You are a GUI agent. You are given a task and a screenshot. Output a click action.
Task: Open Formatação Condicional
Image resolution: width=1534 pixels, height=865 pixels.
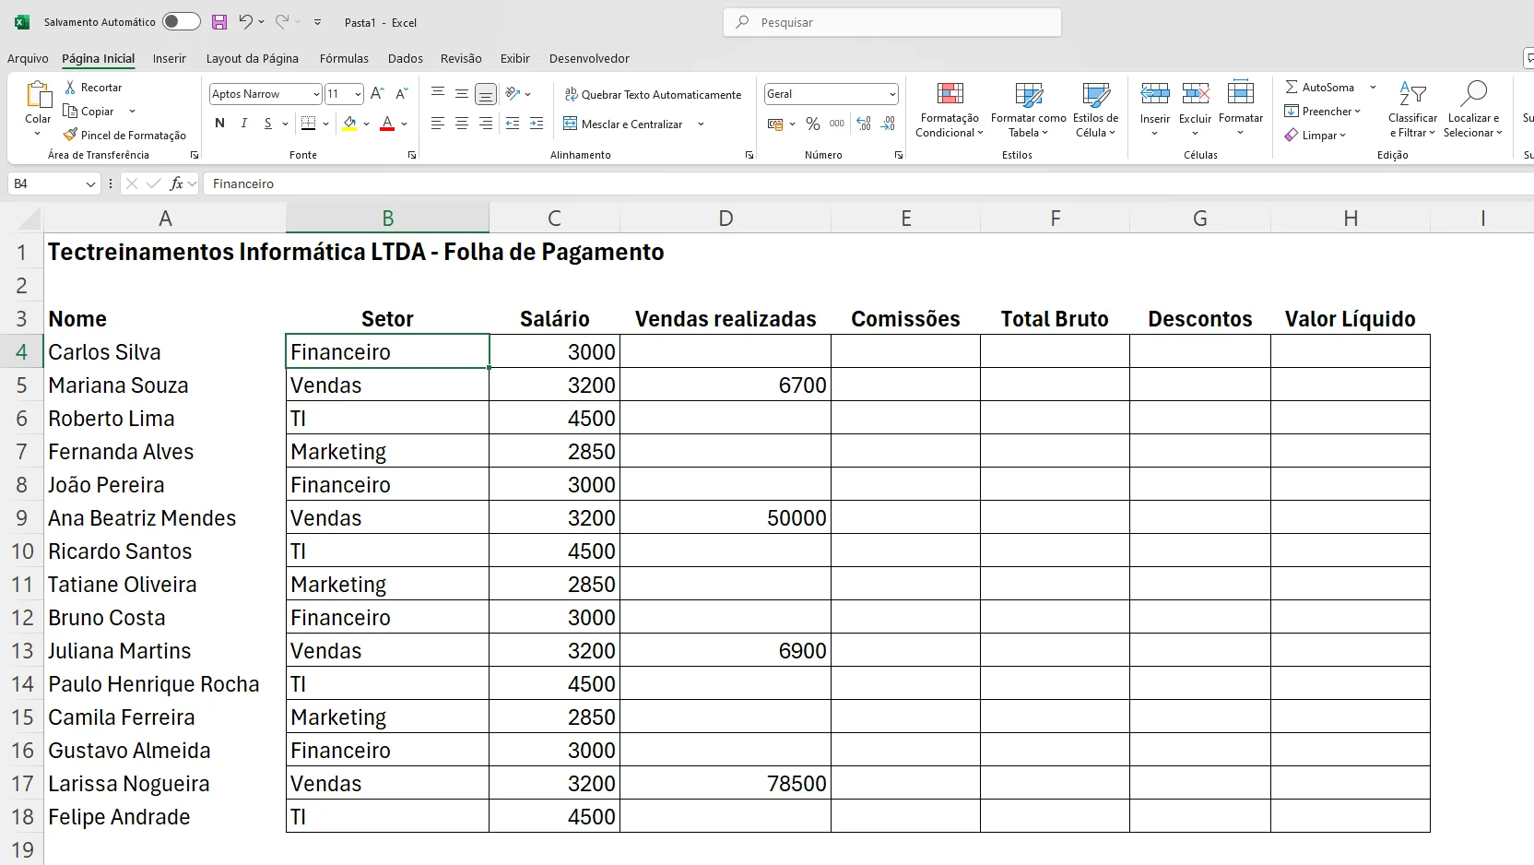tap(950, 110)
